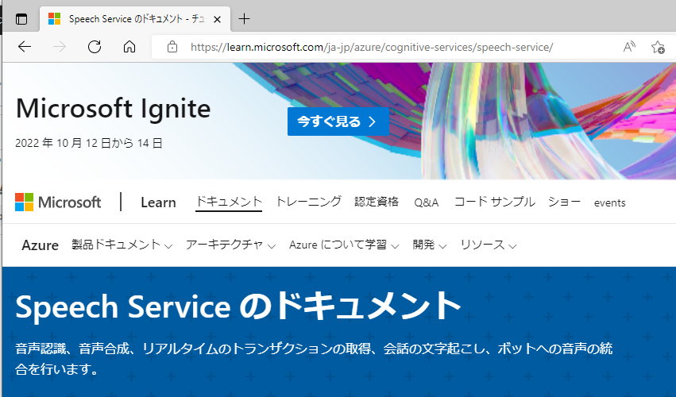Open the コード サンプル nav item
This screenshot has width=676, height=397.
point(495,202)
